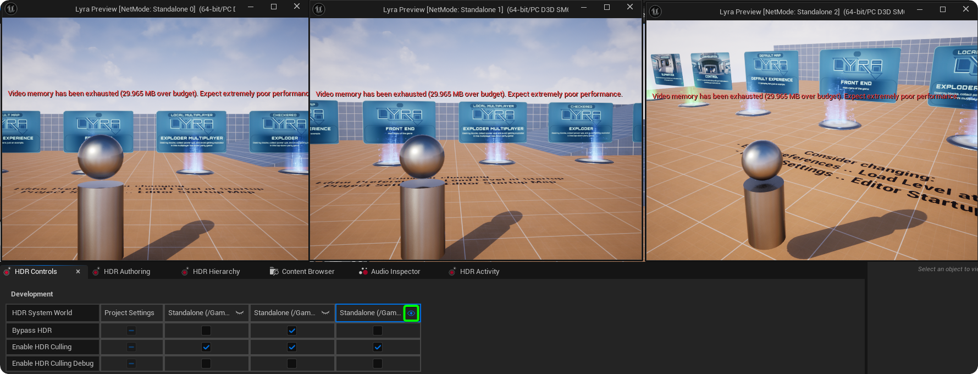This screenshot has height=374, width=978.
Task: Click the HDR Controls tab icon
Action: coord(7,272)
